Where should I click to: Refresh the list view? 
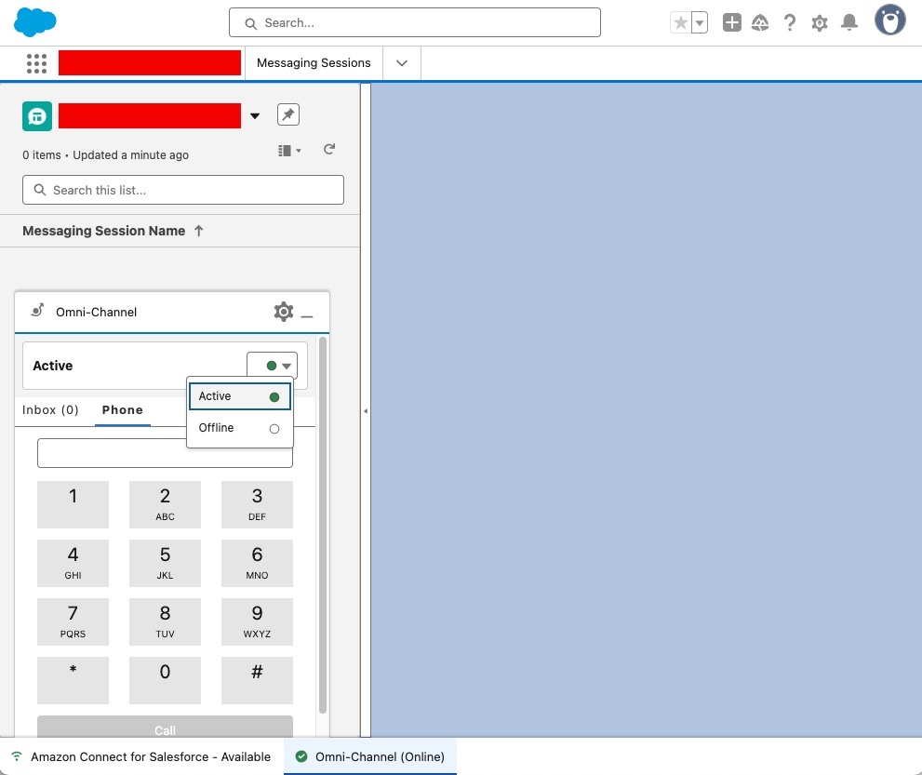click(x=329, y=150)
